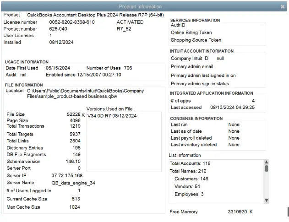Close the Product Information window
Viewport: 289px width, 222px height.
click(283, 6)
